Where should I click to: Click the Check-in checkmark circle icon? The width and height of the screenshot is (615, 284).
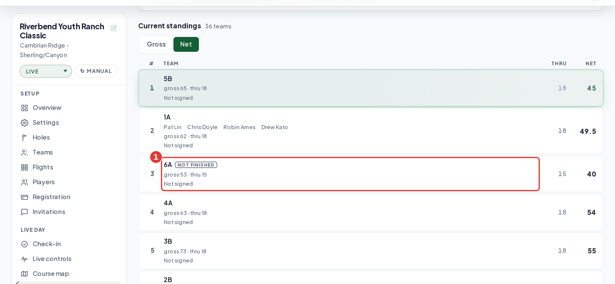click(25, 244)
